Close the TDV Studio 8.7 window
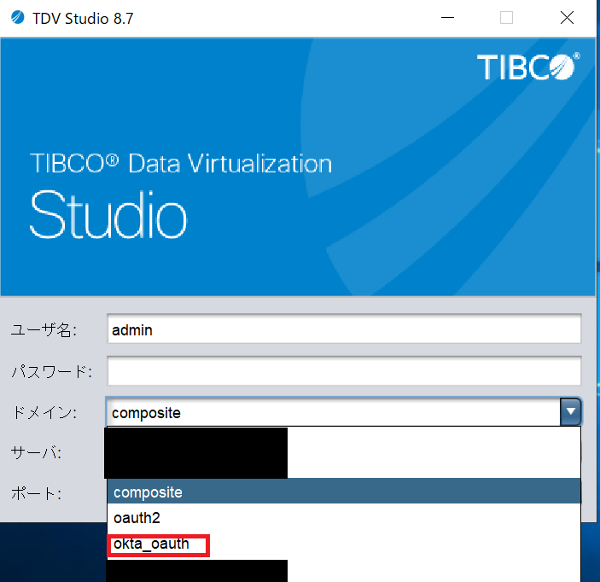600x582 pixels. point(567,18)
